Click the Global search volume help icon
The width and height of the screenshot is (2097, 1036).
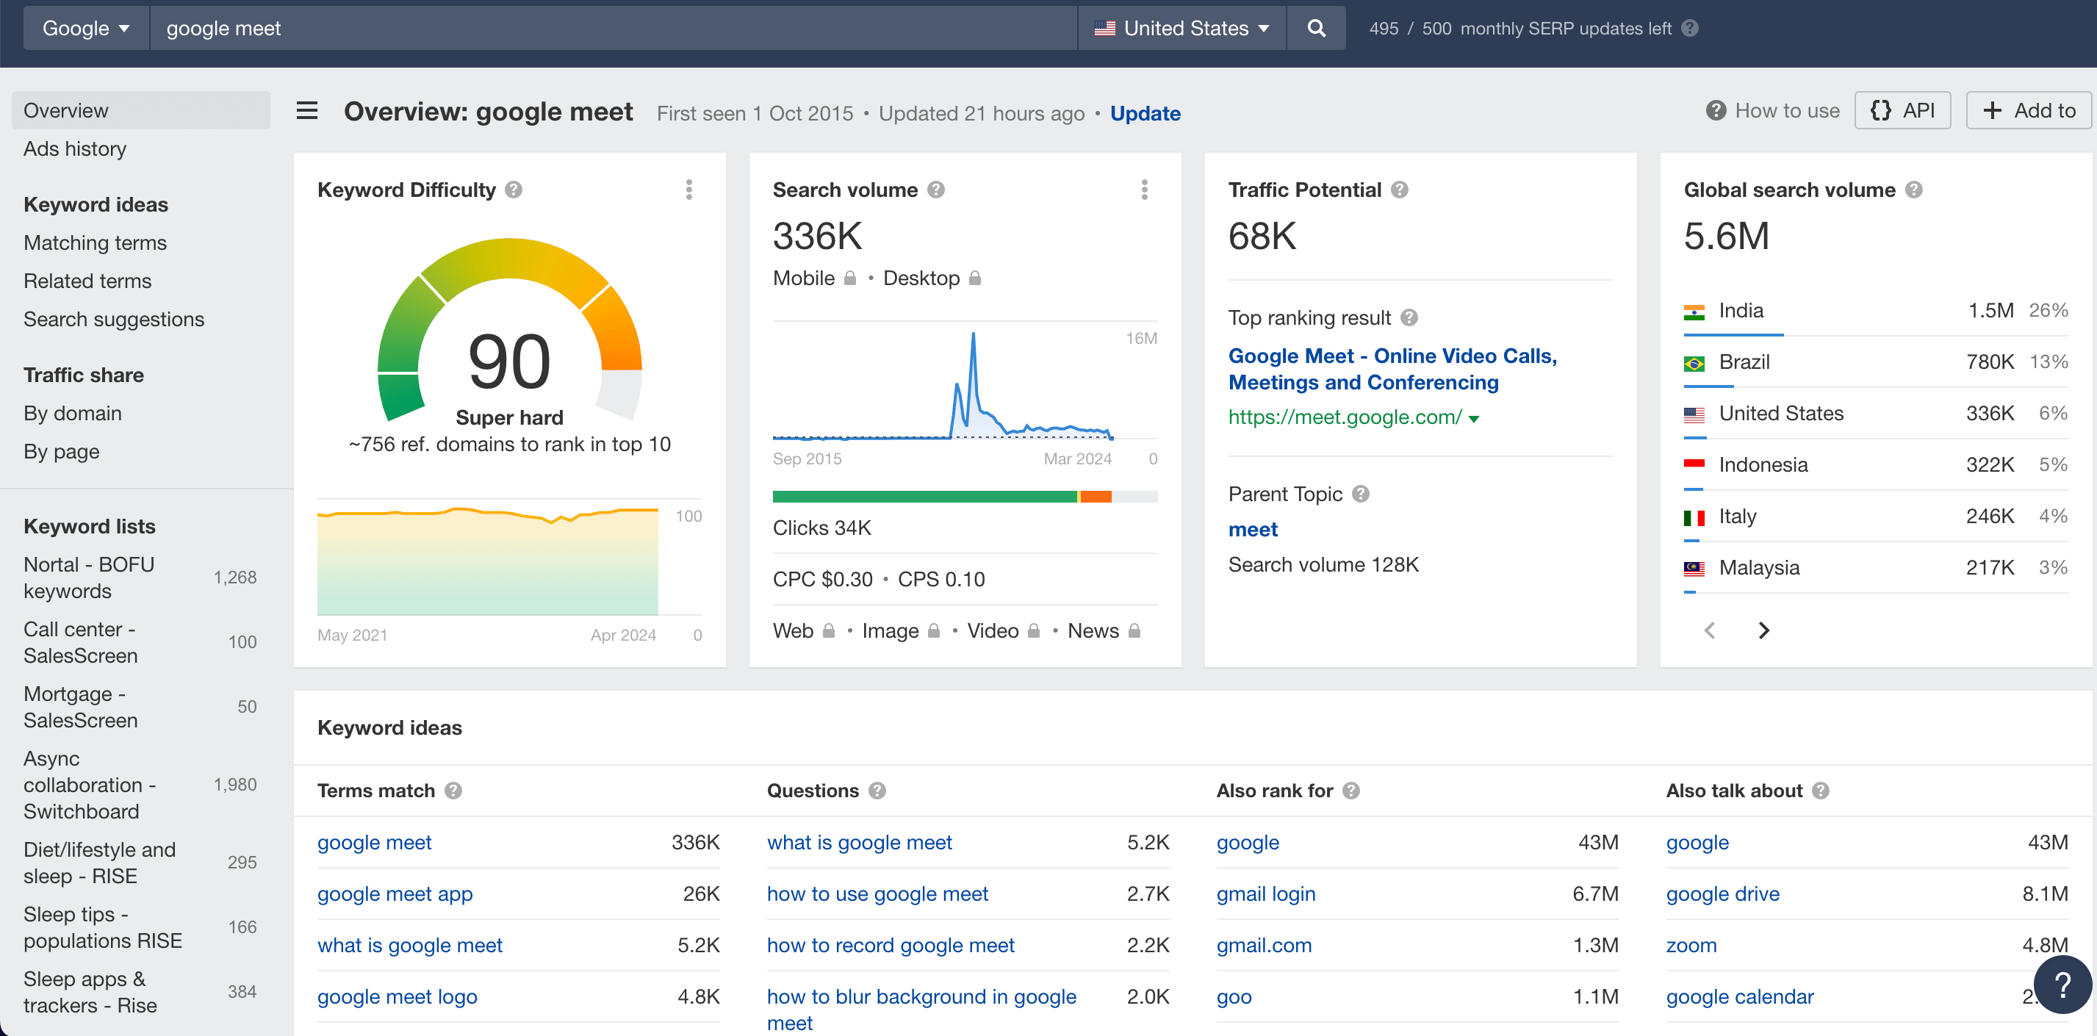[x=1914, y=190]
